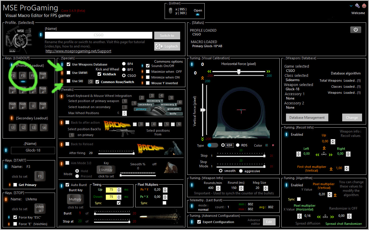Choose secondary loadout key S4
This screenshot has width=369, height=230.
(44, 127)
